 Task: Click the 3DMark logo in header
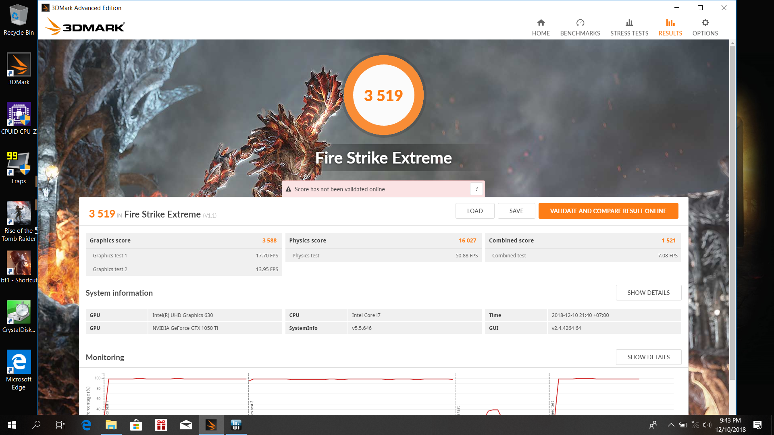pyautogui.click(x=85, y=26)
